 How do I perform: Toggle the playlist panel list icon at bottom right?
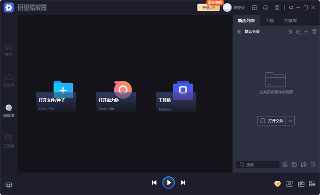click(x=312, y=184)
